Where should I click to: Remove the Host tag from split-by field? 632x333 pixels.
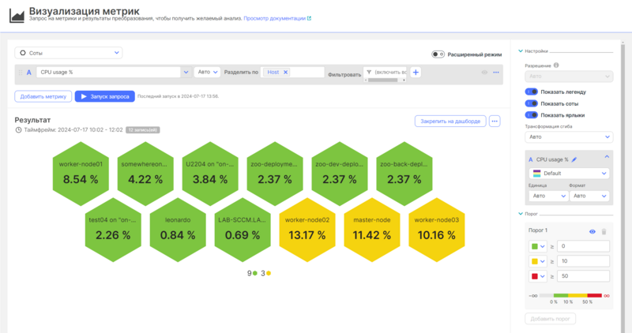286,72
